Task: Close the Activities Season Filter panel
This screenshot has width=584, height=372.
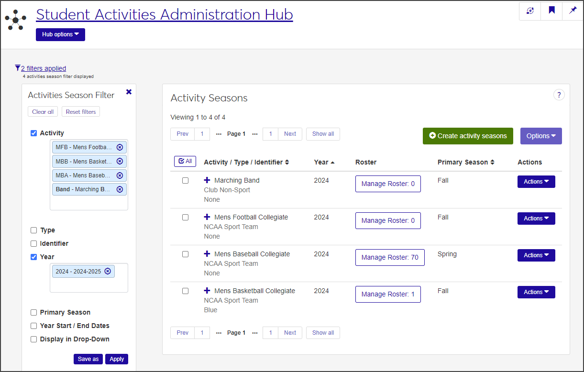Action: 129,92
